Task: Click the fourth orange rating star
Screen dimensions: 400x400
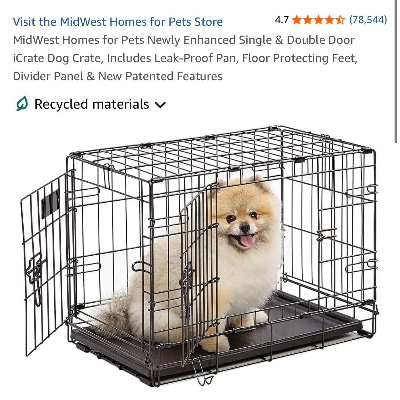Action: [329, 20]
